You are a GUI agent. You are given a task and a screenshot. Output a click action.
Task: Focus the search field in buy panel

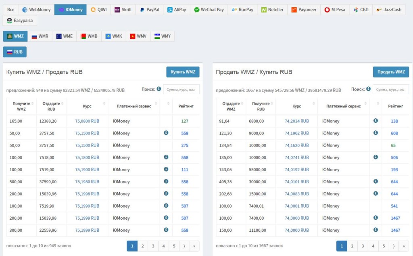coord(181,89)
